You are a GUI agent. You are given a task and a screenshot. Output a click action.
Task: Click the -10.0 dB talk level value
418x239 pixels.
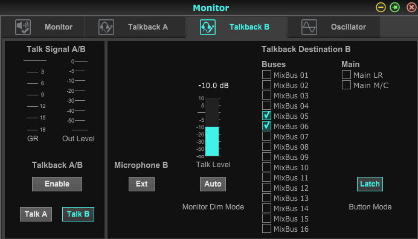pyautogui.click(x=213, y=86)
